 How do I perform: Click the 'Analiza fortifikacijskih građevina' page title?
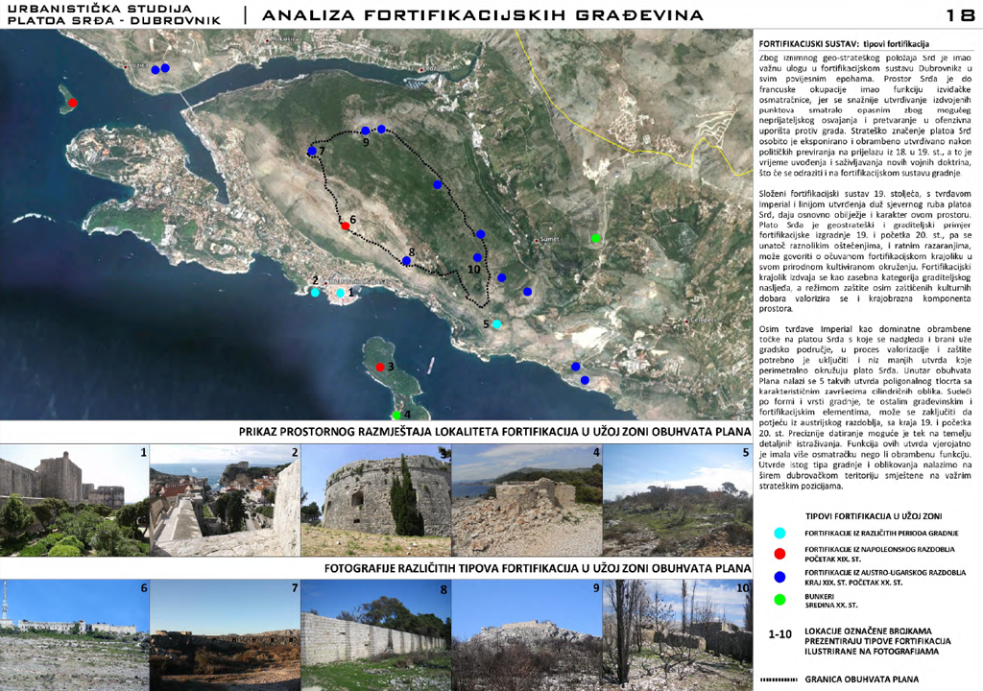click(483, 15)
